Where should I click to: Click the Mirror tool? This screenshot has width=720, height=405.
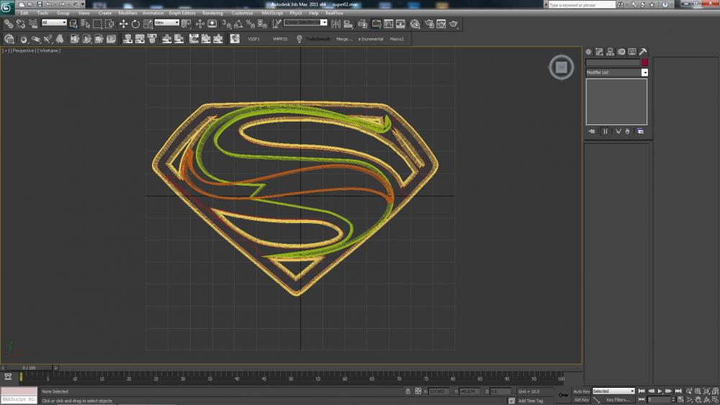pos(336,24)
